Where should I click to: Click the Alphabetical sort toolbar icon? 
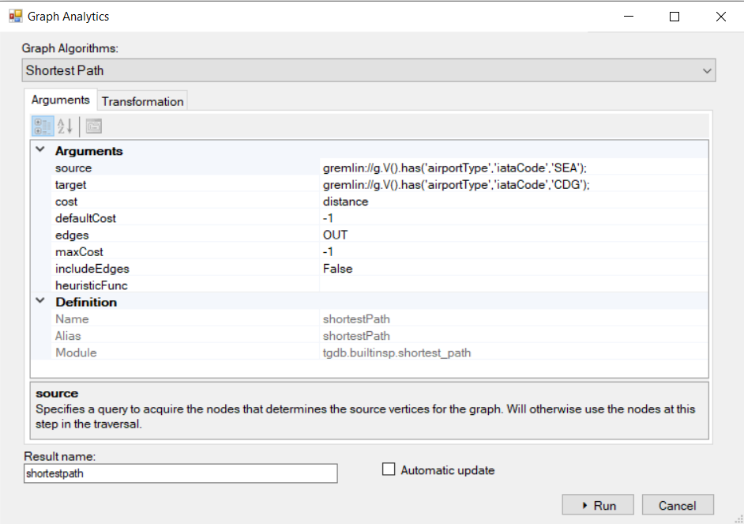(65, 126)
